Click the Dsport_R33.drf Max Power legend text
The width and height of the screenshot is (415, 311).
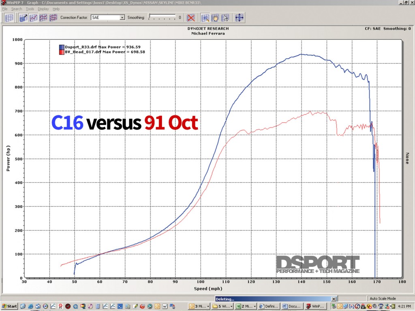103,47
